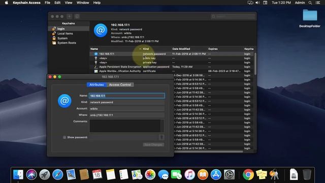Open Launchpad rocket icon in Dock
This screenshot has height=183, width=325.
(45, 174)
